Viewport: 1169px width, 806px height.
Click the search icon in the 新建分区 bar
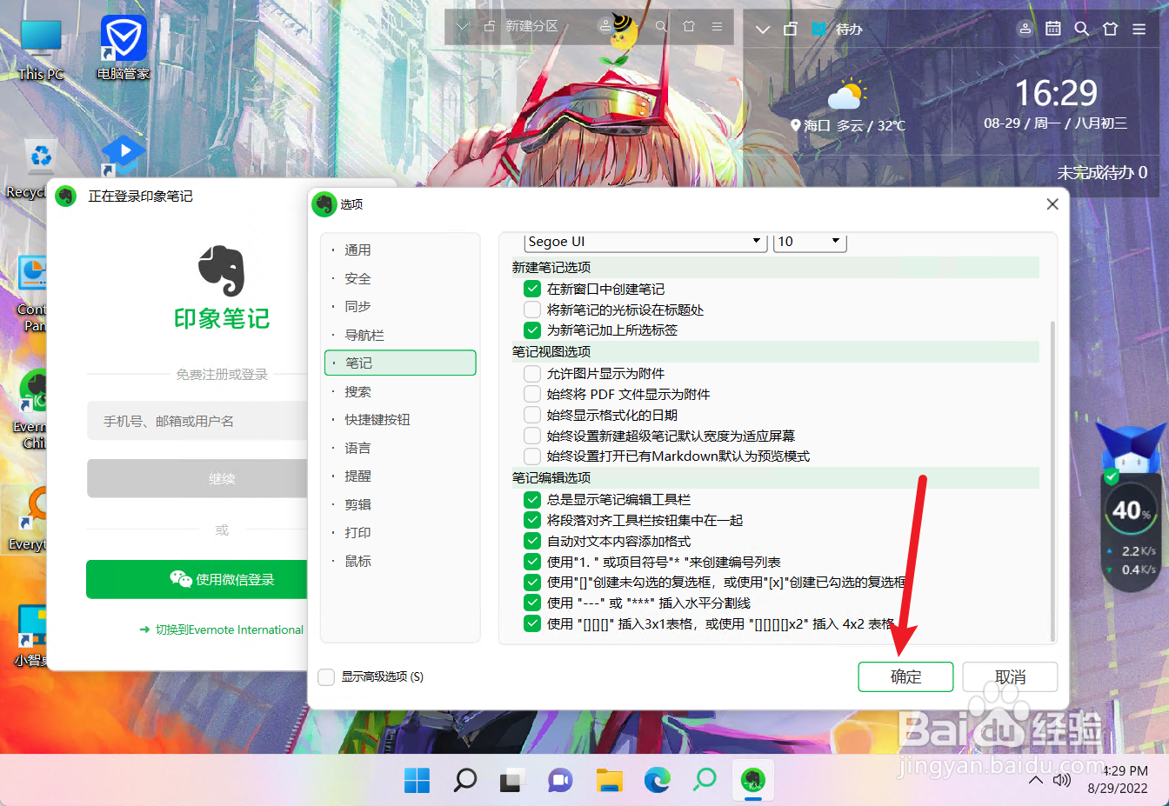(661, 27)
